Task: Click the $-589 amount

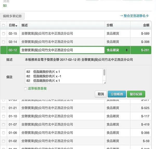Action: click(145, 34)
